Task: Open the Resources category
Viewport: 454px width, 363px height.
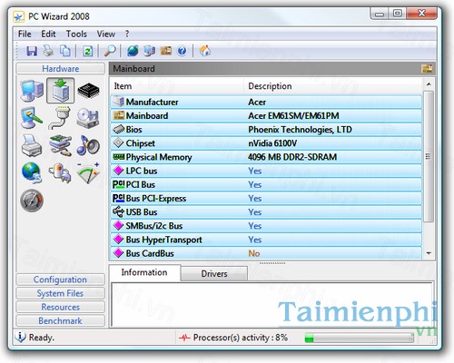Action: point(61,307)
